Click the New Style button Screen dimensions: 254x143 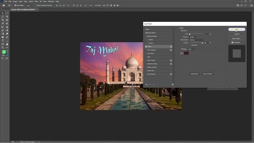click(x=237, y=39)
